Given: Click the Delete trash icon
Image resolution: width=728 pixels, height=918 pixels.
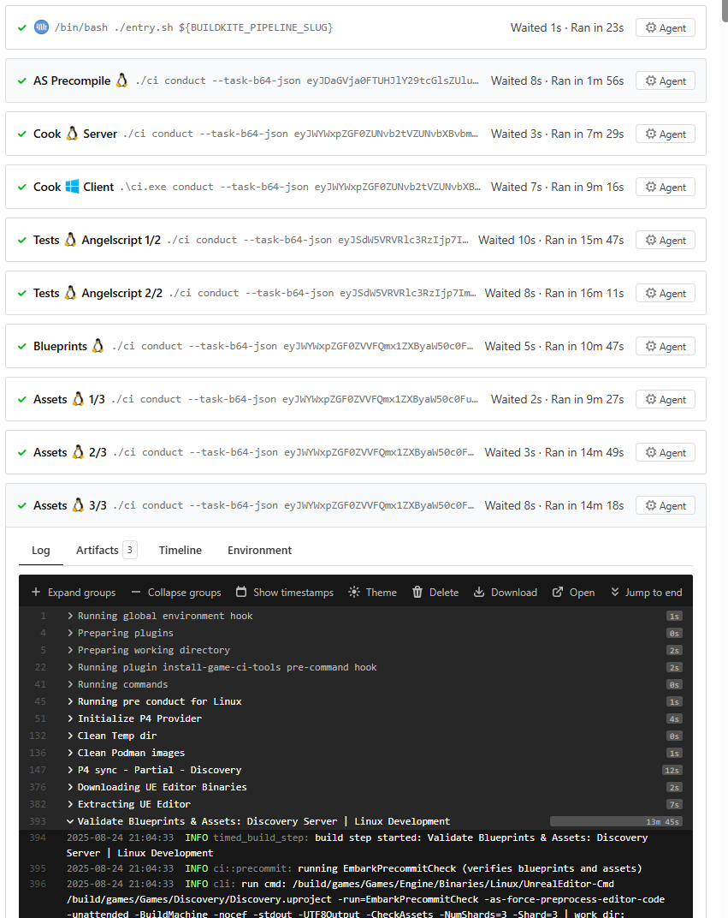Looking at the screenshot, I should 417,592.
